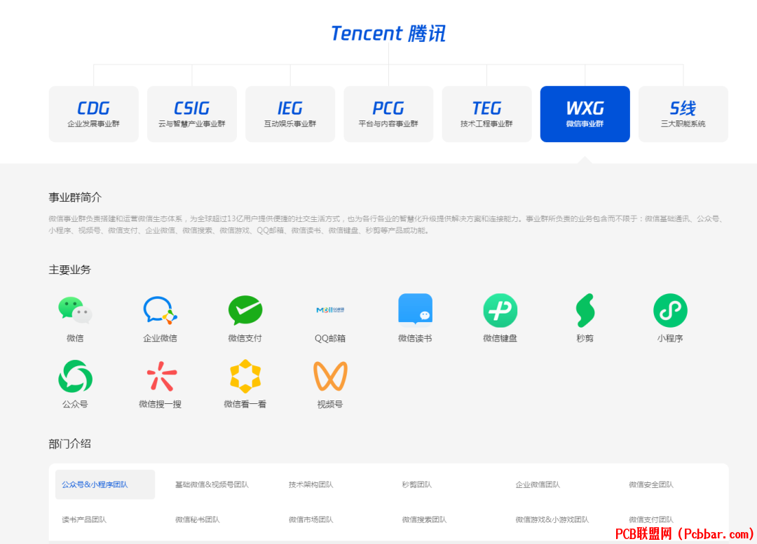Image resolution: width=757 pixels, height=544 pixels.
Task: Click the Tencent 腾讯 logo
Action: [x=388, y=34]
